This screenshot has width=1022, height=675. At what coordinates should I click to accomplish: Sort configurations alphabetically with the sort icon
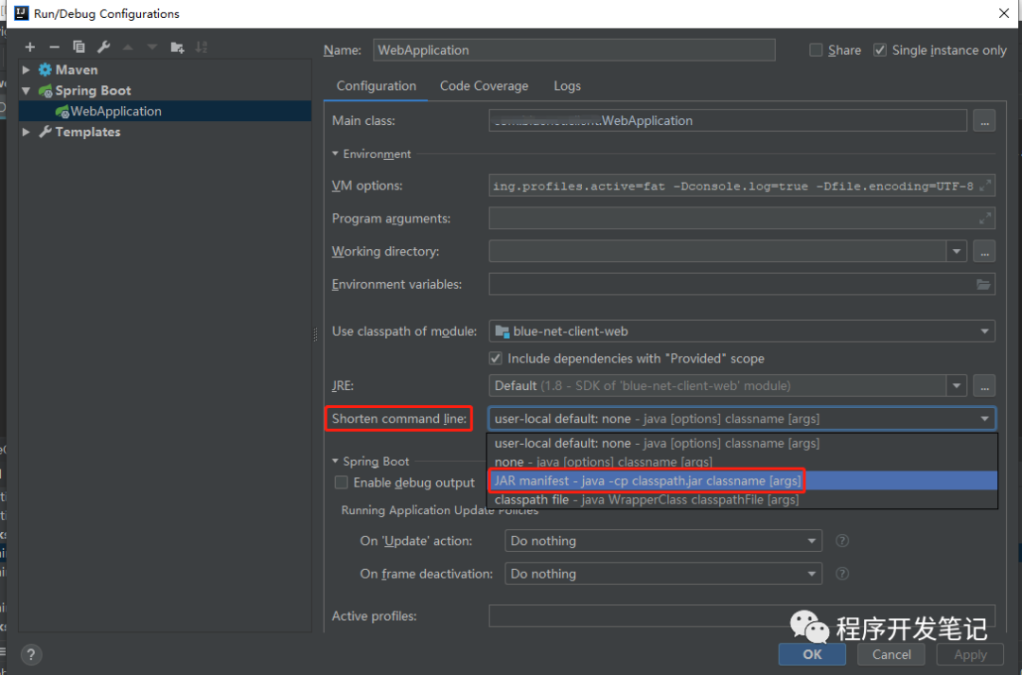[x=201, y=46]
